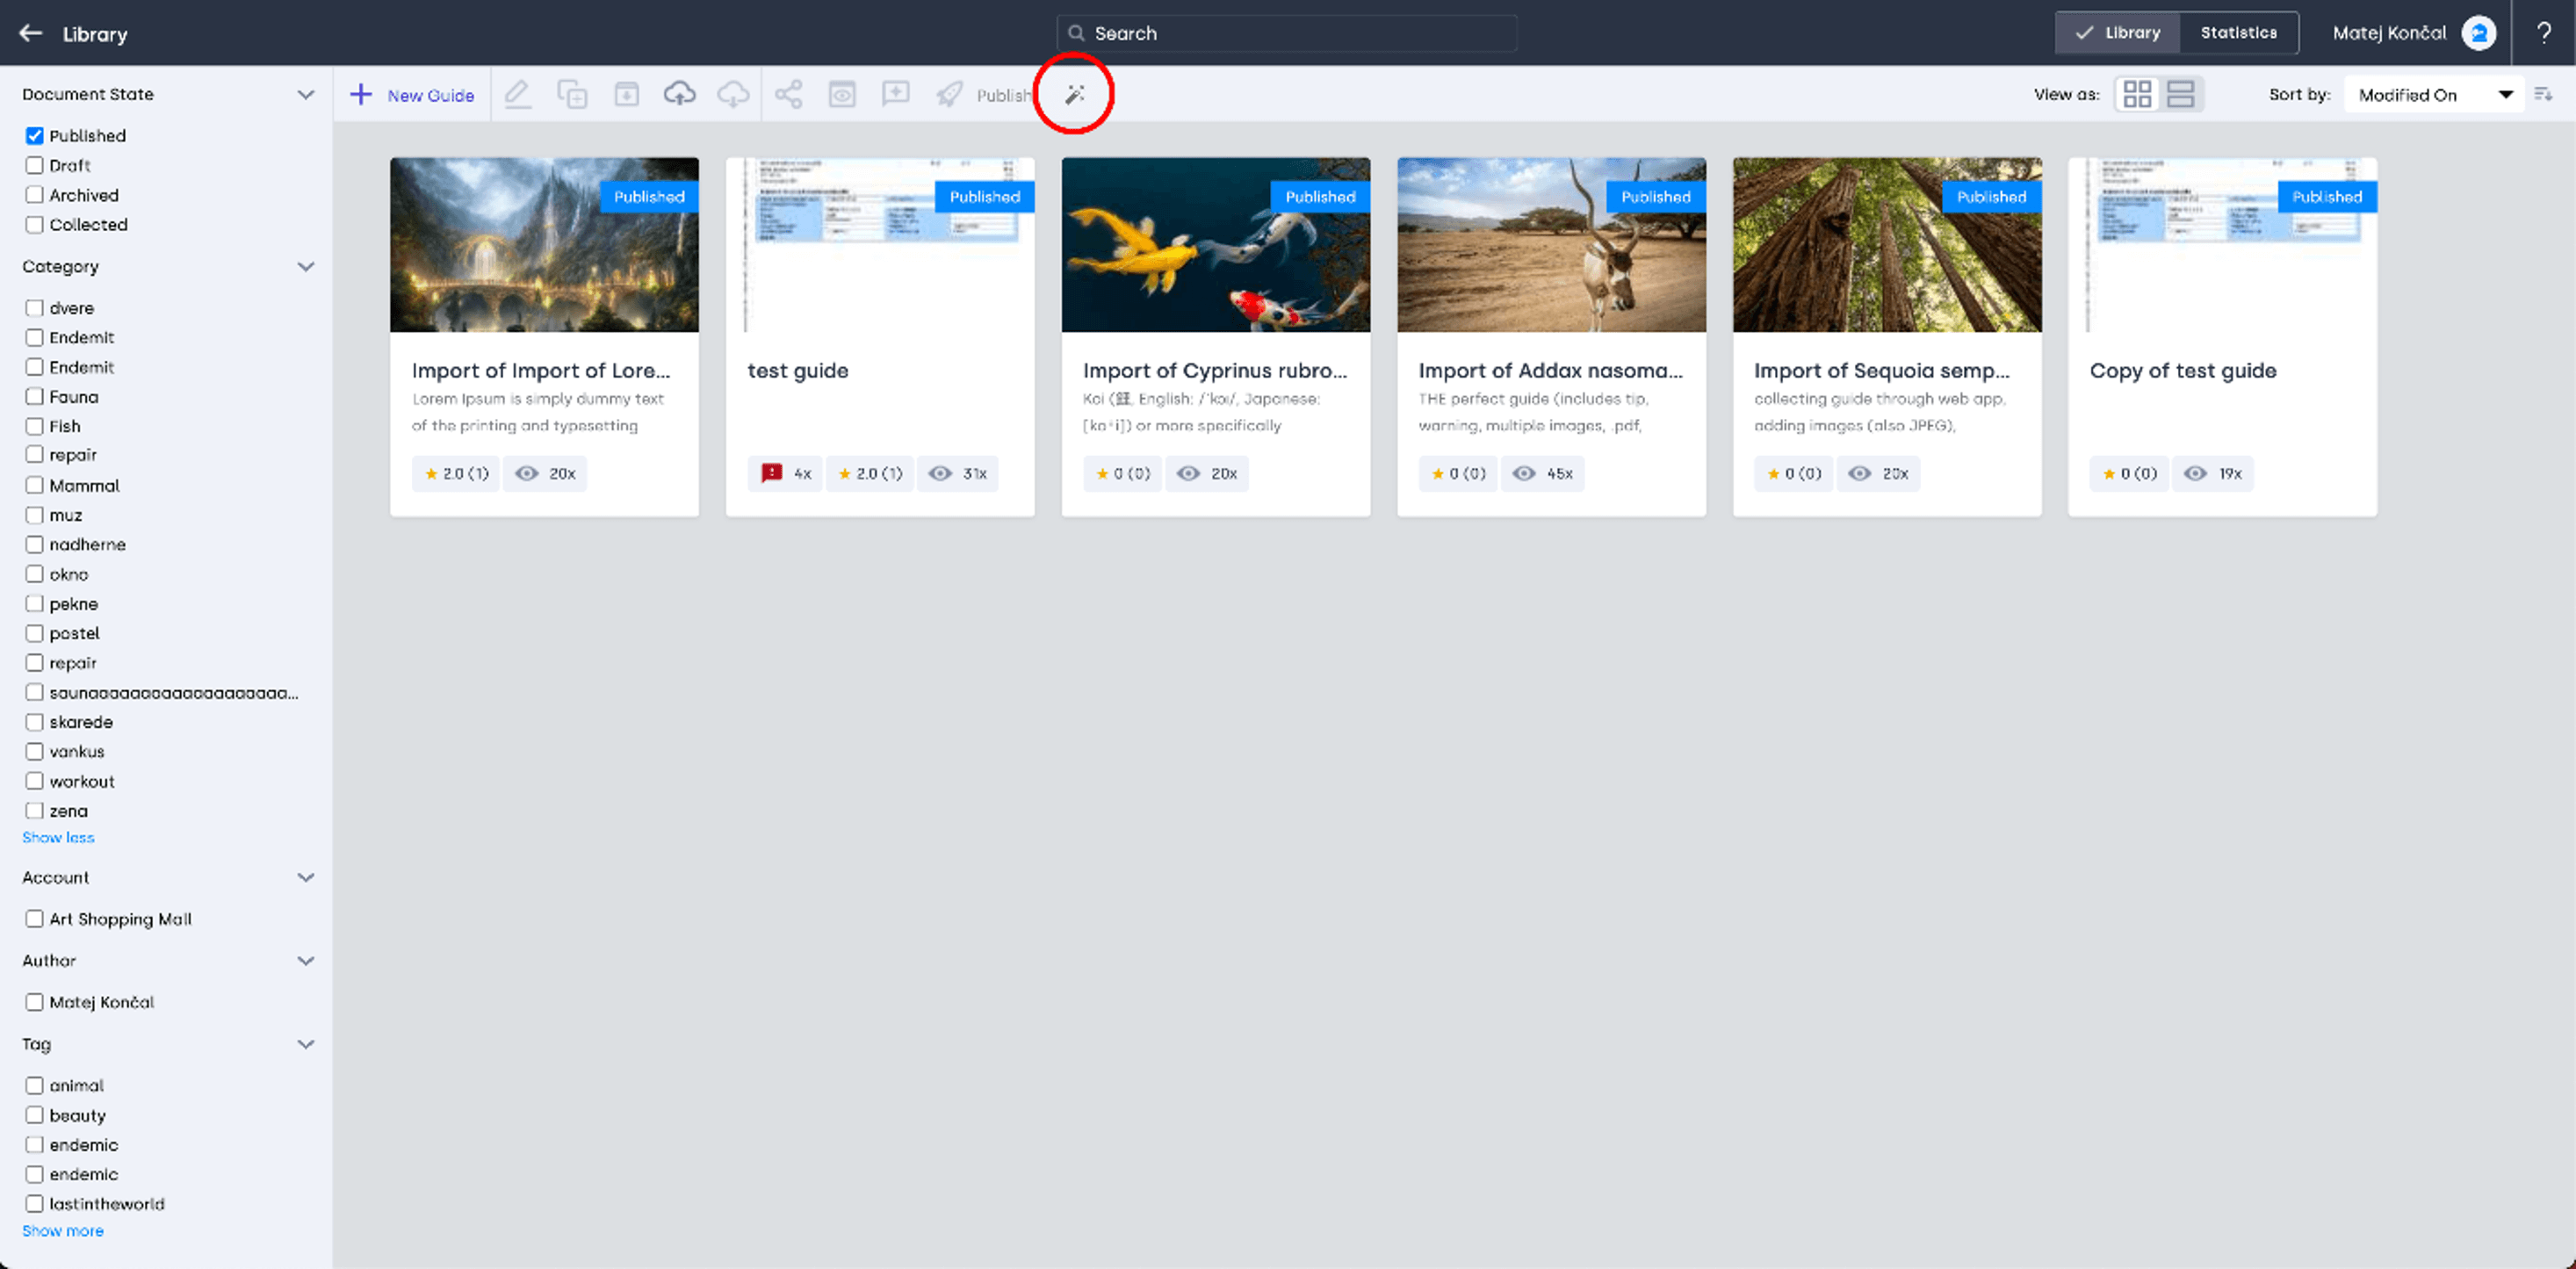
Task: Check the Matej Končal author filter
Action: [x=35, y=1001]
